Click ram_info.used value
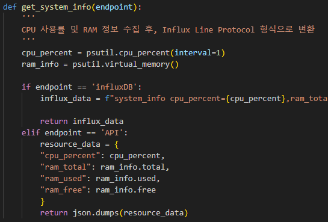The height and width of the screenshot is (222, 328). (126, 179)
